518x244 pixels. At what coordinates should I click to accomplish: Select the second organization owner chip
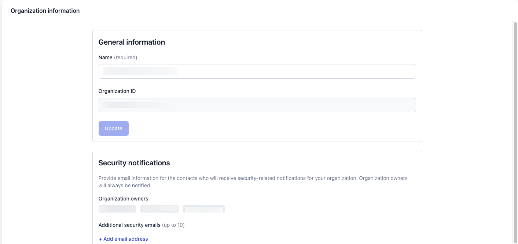(x=159, y=209)
